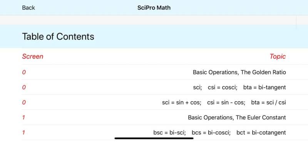Tap the home indicator bar

154,138
